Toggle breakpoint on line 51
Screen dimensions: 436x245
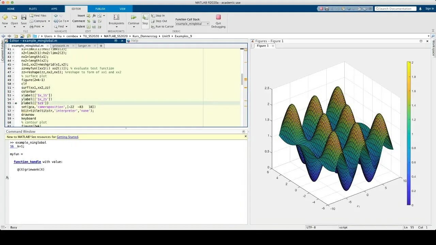[14, 88]
